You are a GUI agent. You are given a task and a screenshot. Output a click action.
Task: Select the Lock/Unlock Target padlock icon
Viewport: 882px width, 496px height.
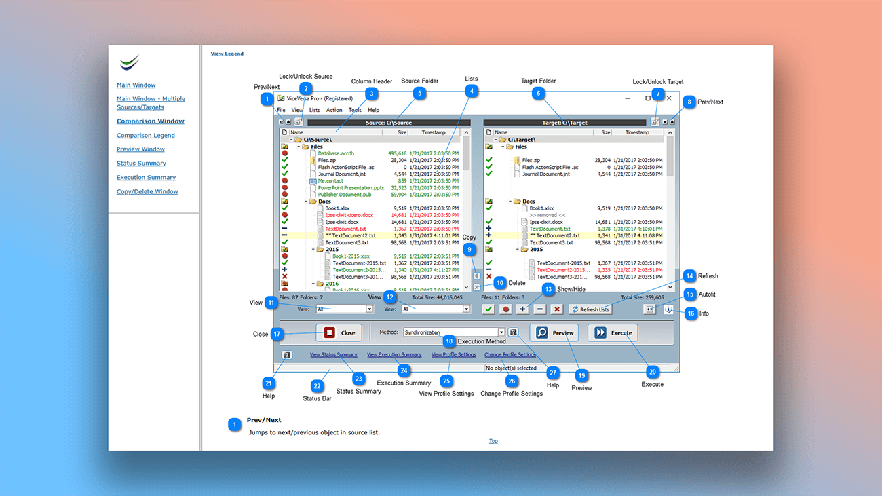click(655, 123)
